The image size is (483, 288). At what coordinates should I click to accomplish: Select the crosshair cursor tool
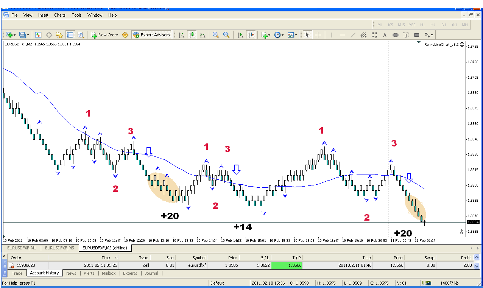pyautogui.click(x=318, y=35)
